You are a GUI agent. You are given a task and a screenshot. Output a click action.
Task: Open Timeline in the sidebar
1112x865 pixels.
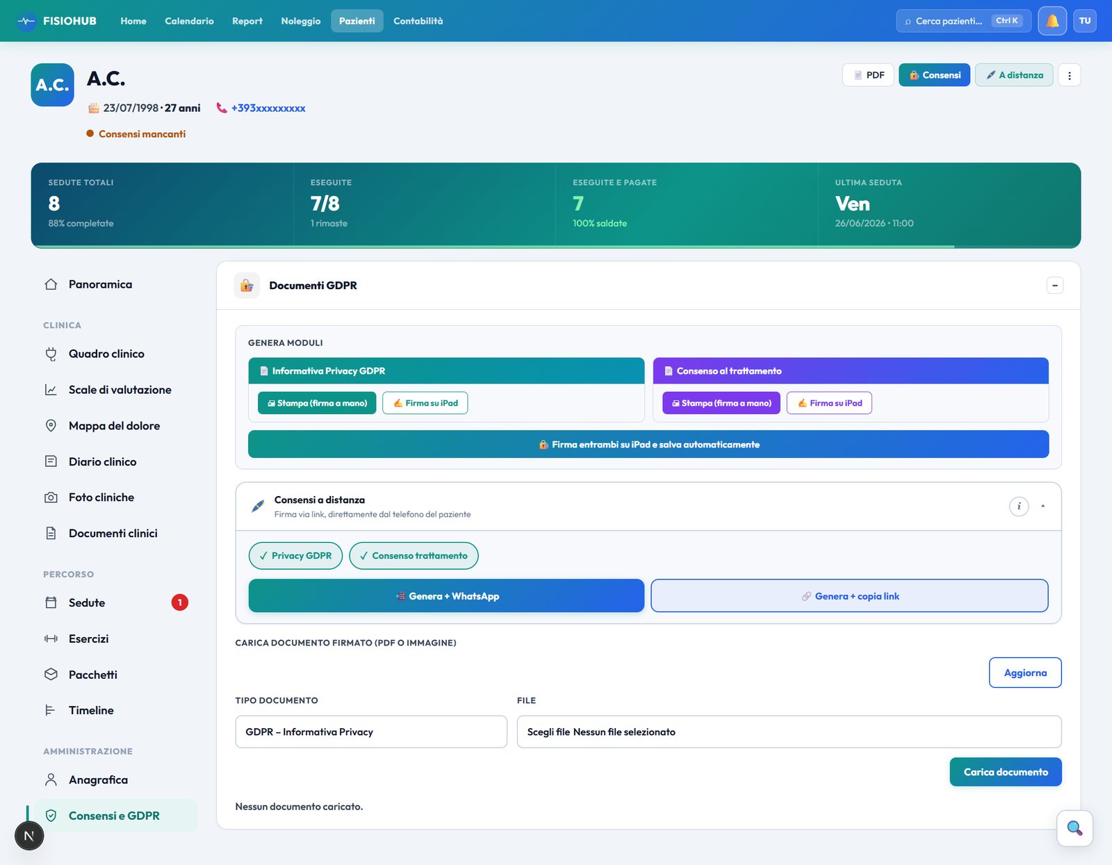coord(115,710)
